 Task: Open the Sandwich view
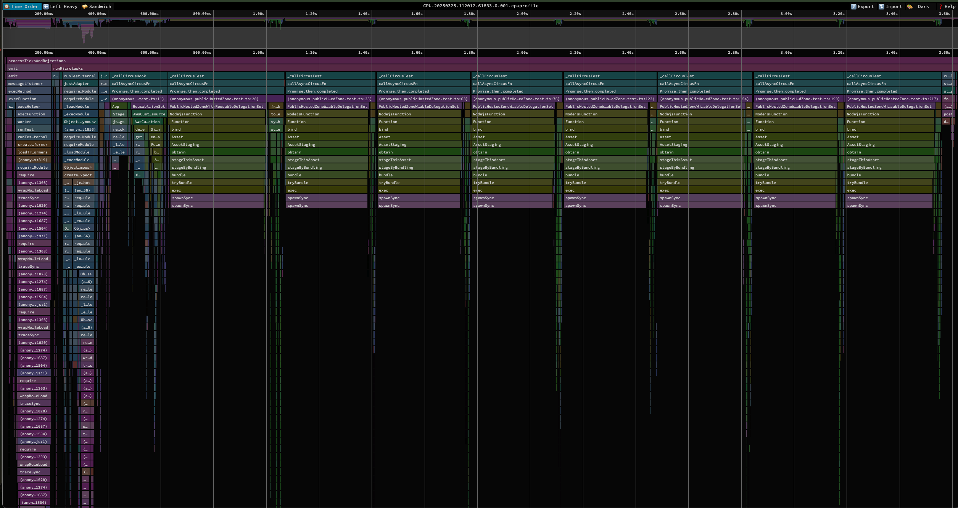100,6
